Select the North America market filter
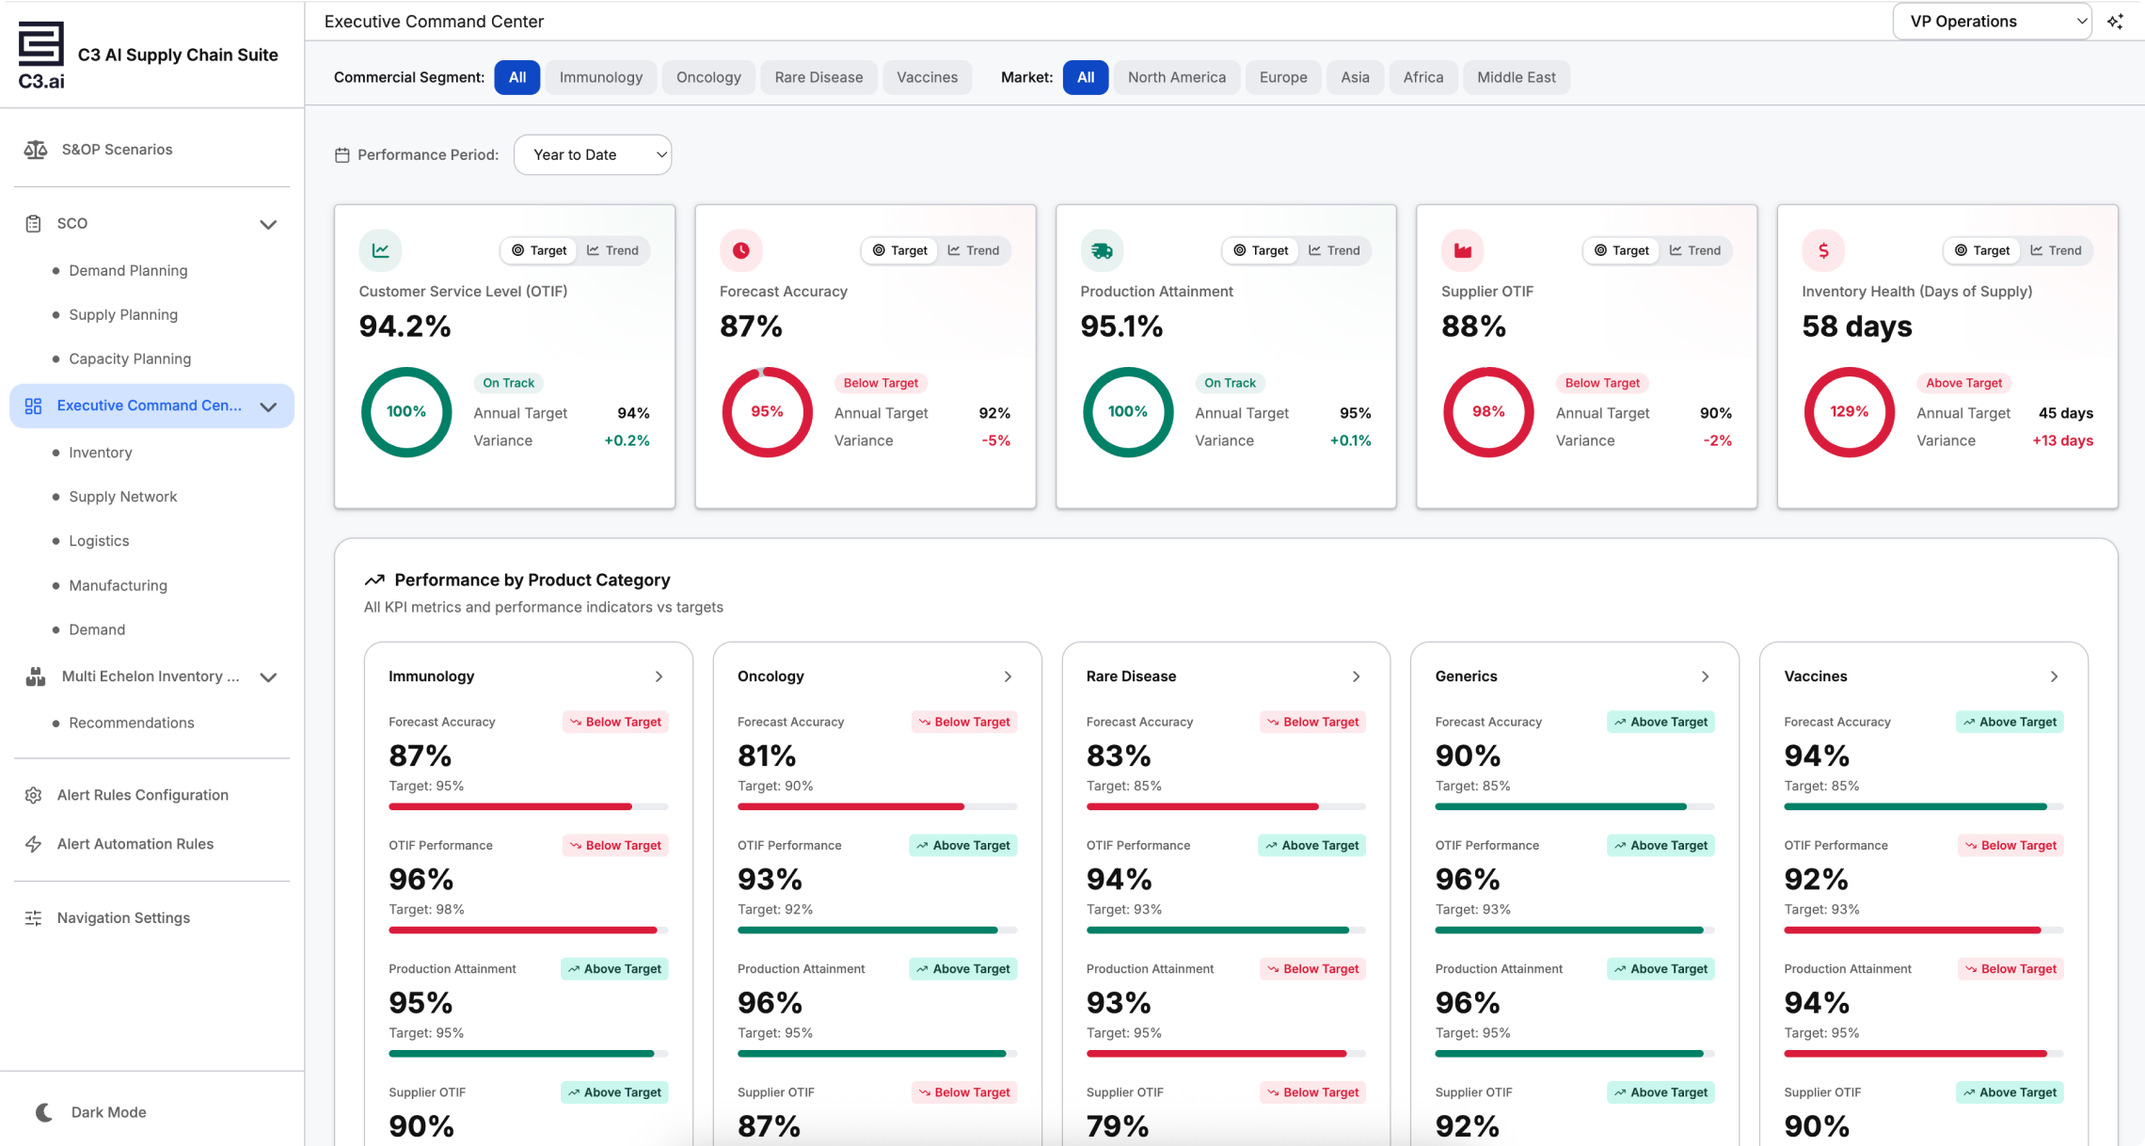This screenshot has width=2145, height=1146. pyautogui.click(x=1176, y=77)
